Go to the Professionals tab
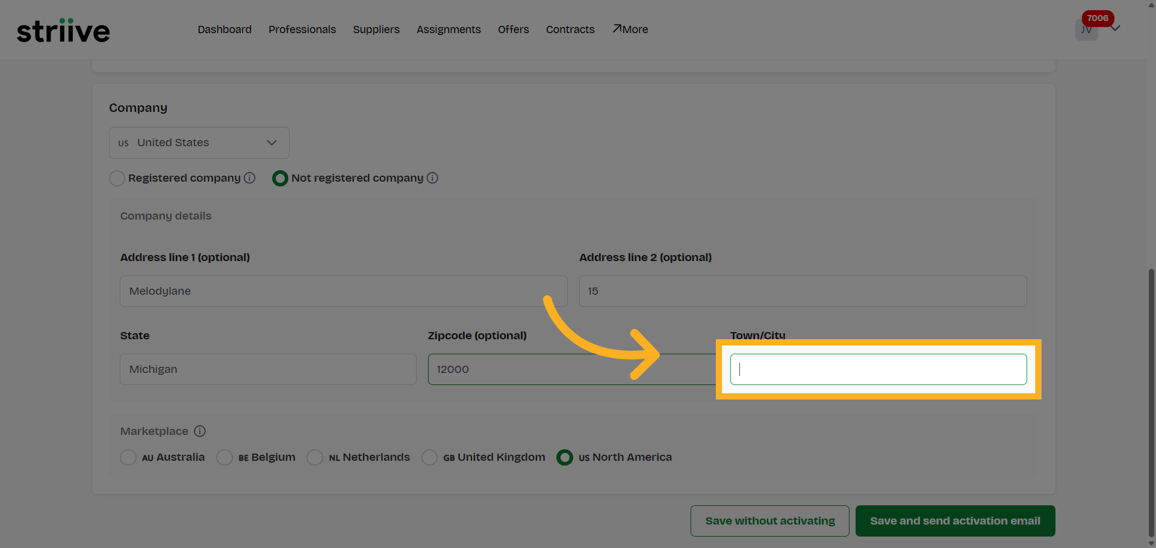Image resolution: width=1156 pixels, height=548 pixels. [302, 29]
